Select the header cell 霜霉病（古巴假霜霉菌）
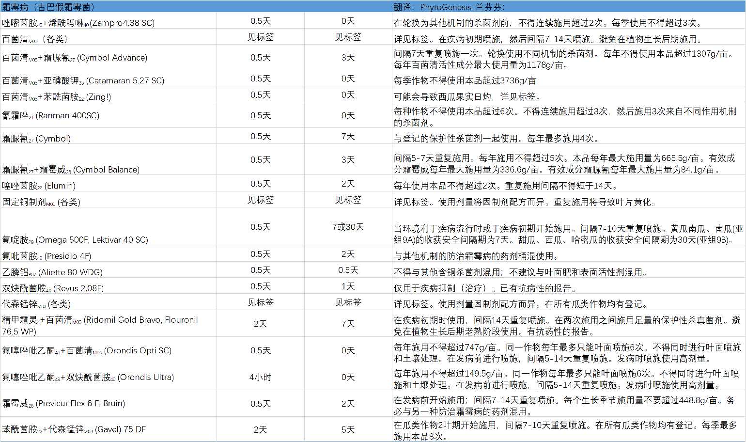Image resolution: width=746 pixels, height=442 pixels. (x=48, y=7)
